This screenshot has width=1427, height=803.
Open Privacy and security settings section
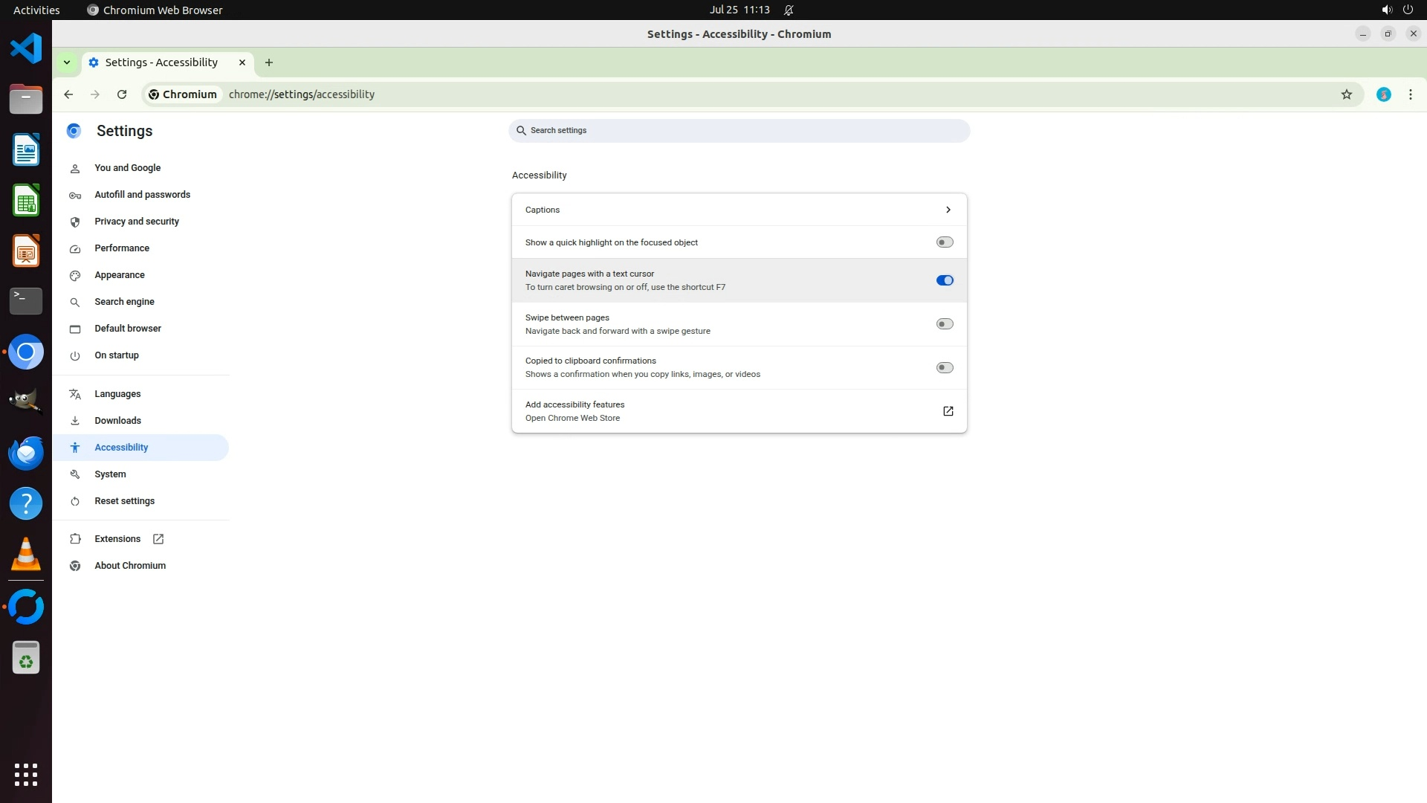tap(137, 222)
